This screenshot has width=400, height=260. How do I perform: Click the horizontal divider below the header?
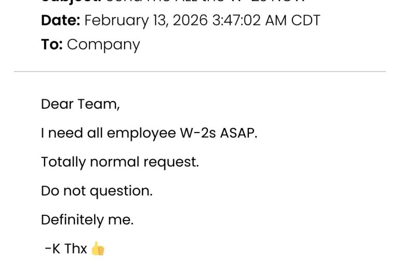200,71
